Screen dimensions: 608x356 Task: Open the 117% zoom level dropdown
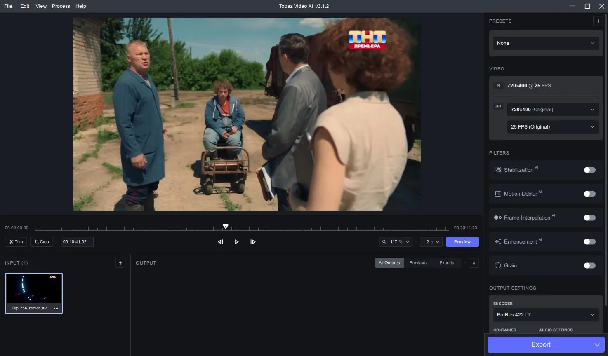tap(396, 242)
